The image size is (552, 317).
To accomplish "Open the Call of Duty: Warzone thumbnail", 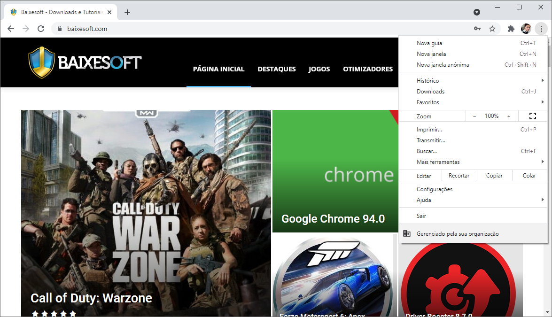I will click(146, 212).
